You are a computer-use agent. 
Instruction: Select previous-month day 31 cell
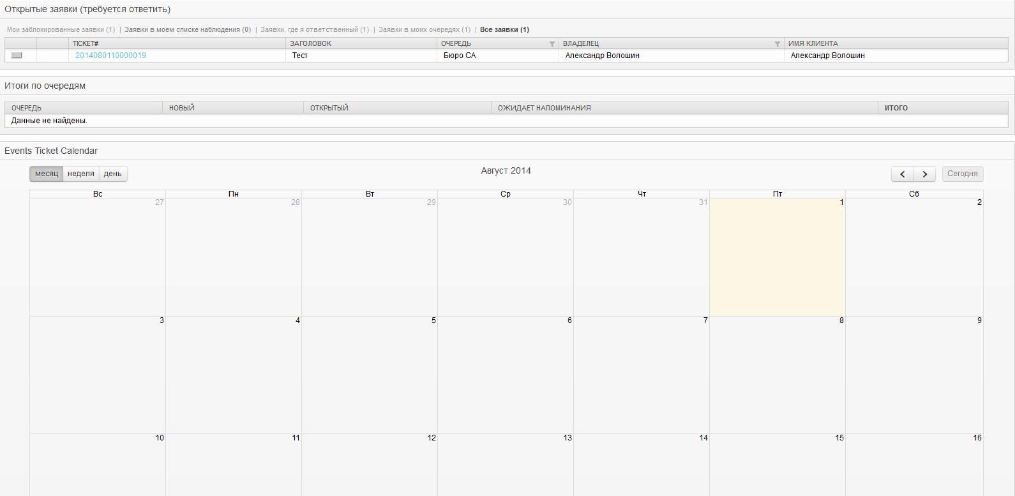[642, 257]
